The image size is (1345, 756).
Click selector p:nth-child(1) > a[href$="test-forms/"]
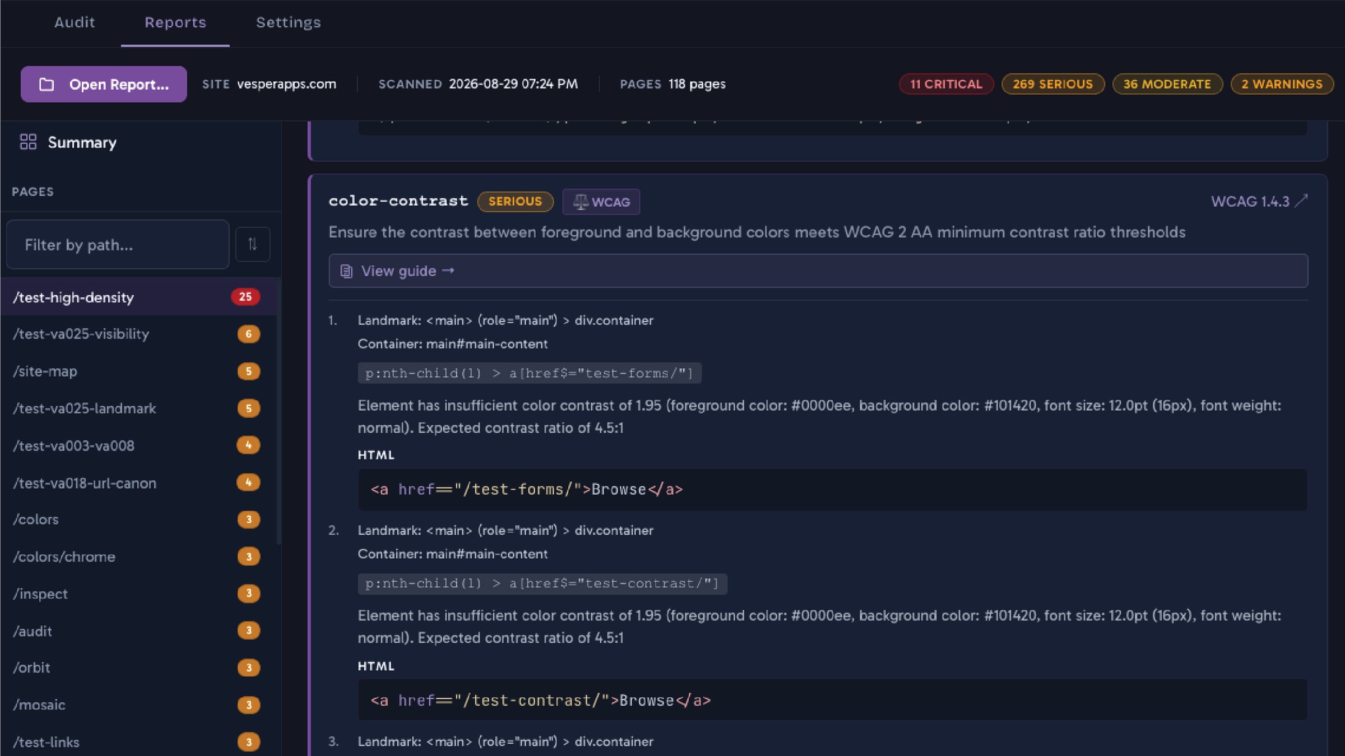click(x=529, y=373)
